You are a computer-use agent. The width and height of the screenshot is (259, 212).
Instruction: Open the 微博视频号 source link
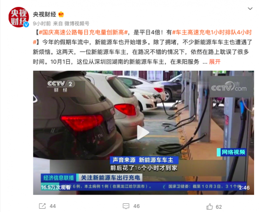click(x=77, y=23)
